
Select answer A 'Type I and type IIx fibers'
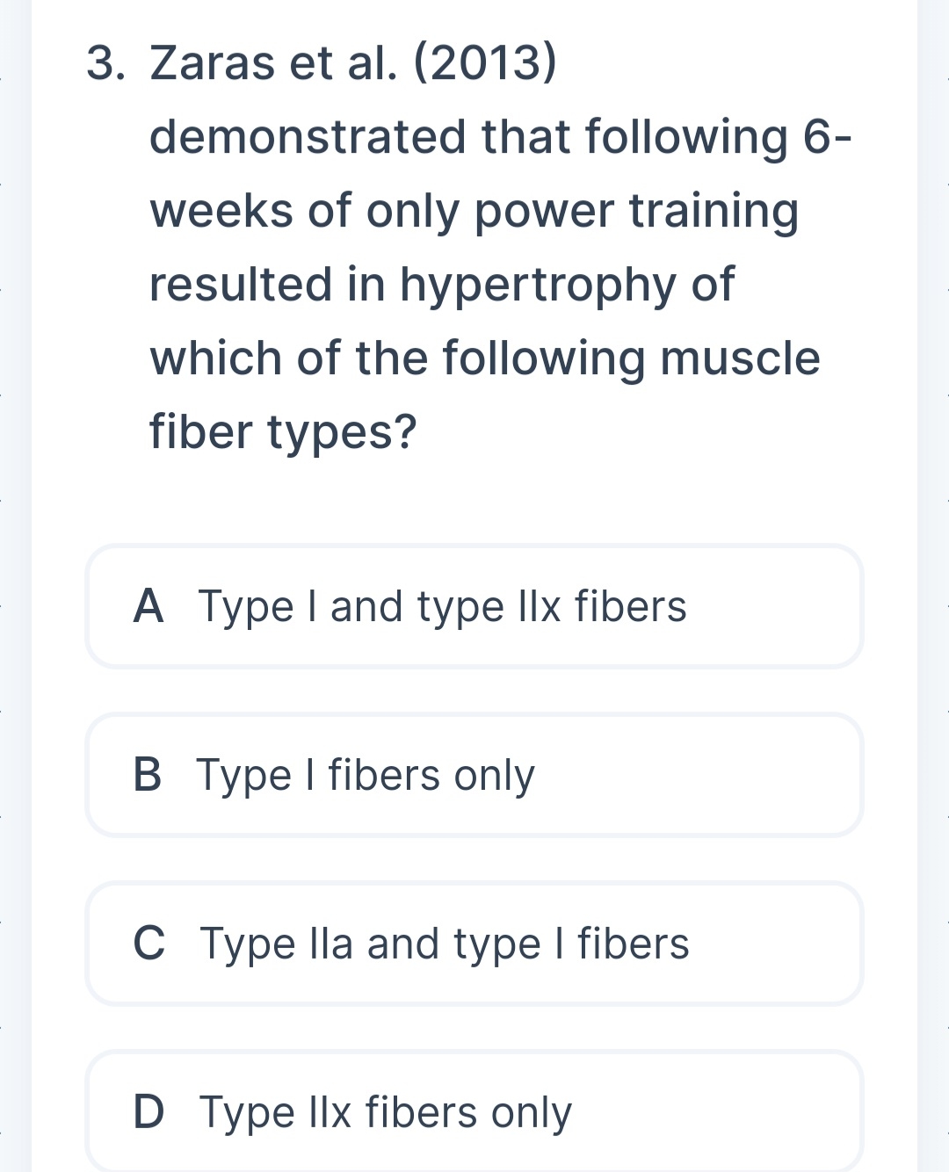point(474,606)
